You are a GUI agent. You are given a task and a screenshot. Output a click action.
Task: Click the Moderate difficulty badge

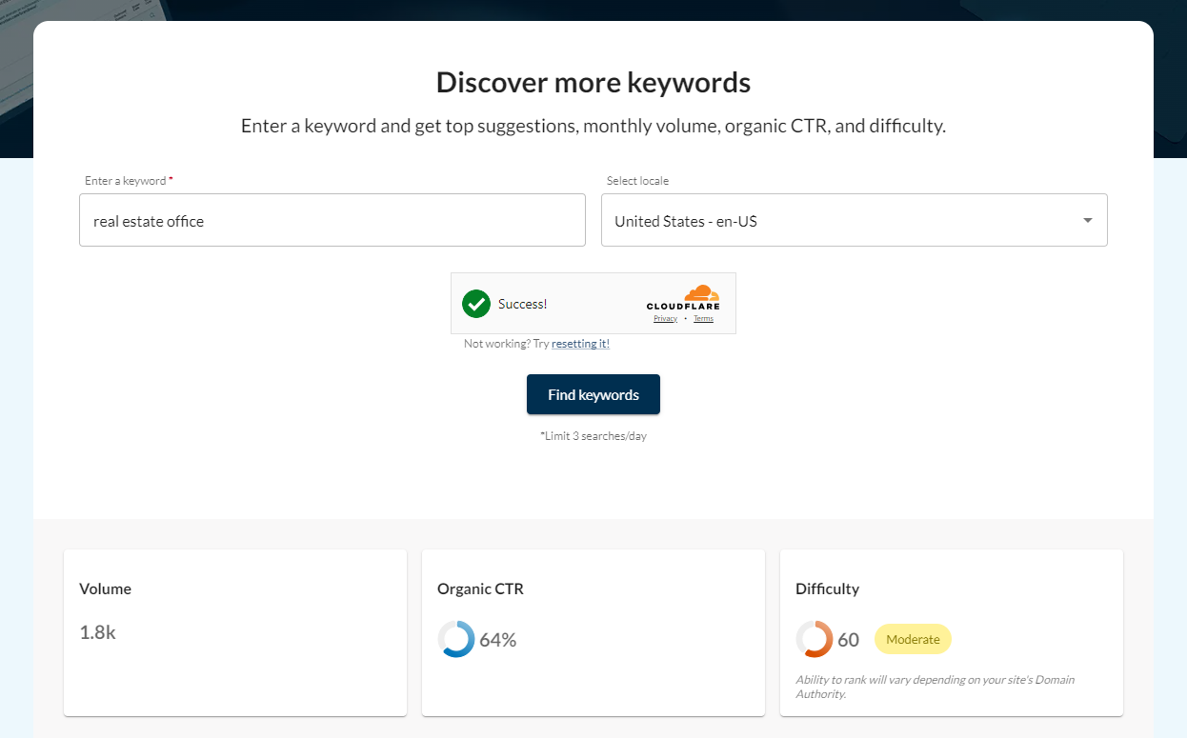click(913, 639)
